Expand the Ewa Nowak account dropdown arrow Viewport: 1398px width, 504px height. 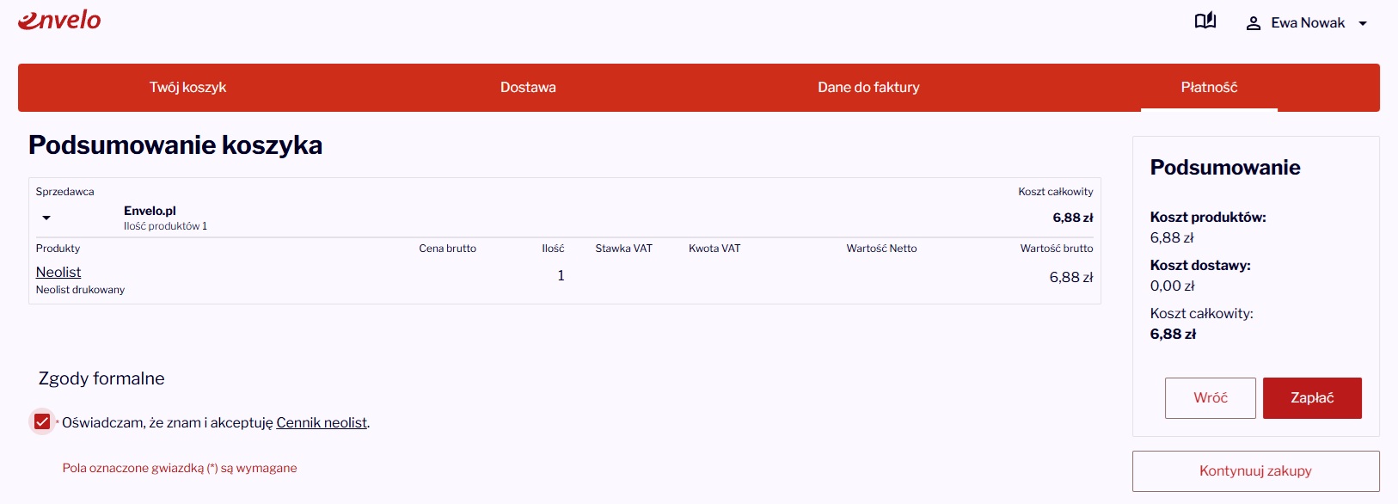pos(1363,23)
